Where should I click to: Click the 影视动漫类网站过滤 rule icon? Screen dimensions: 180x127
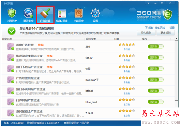11,58
